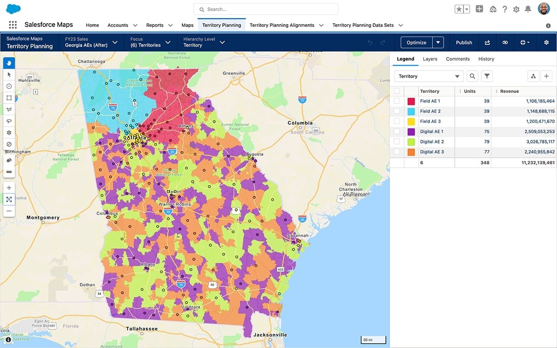Click the Publish button
Viewport: 557px width, 348px height.
[464, 42]
